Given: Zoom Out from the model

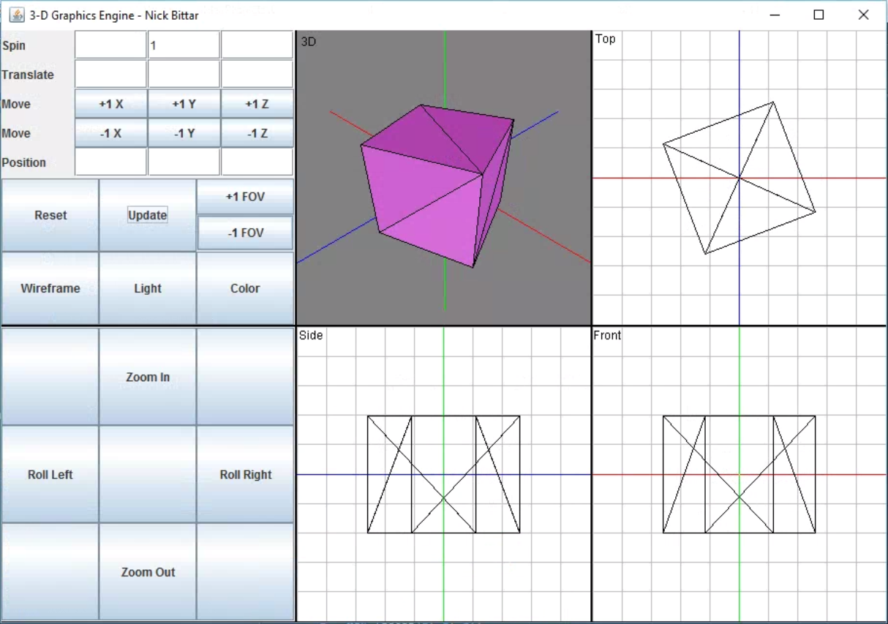Looking at the screenshot, I should [147, 572].
